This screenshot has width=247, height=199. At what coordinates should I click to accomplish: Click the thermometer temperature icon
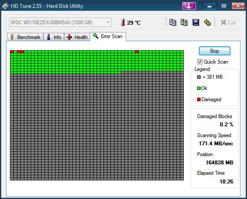tap(123, 22)
